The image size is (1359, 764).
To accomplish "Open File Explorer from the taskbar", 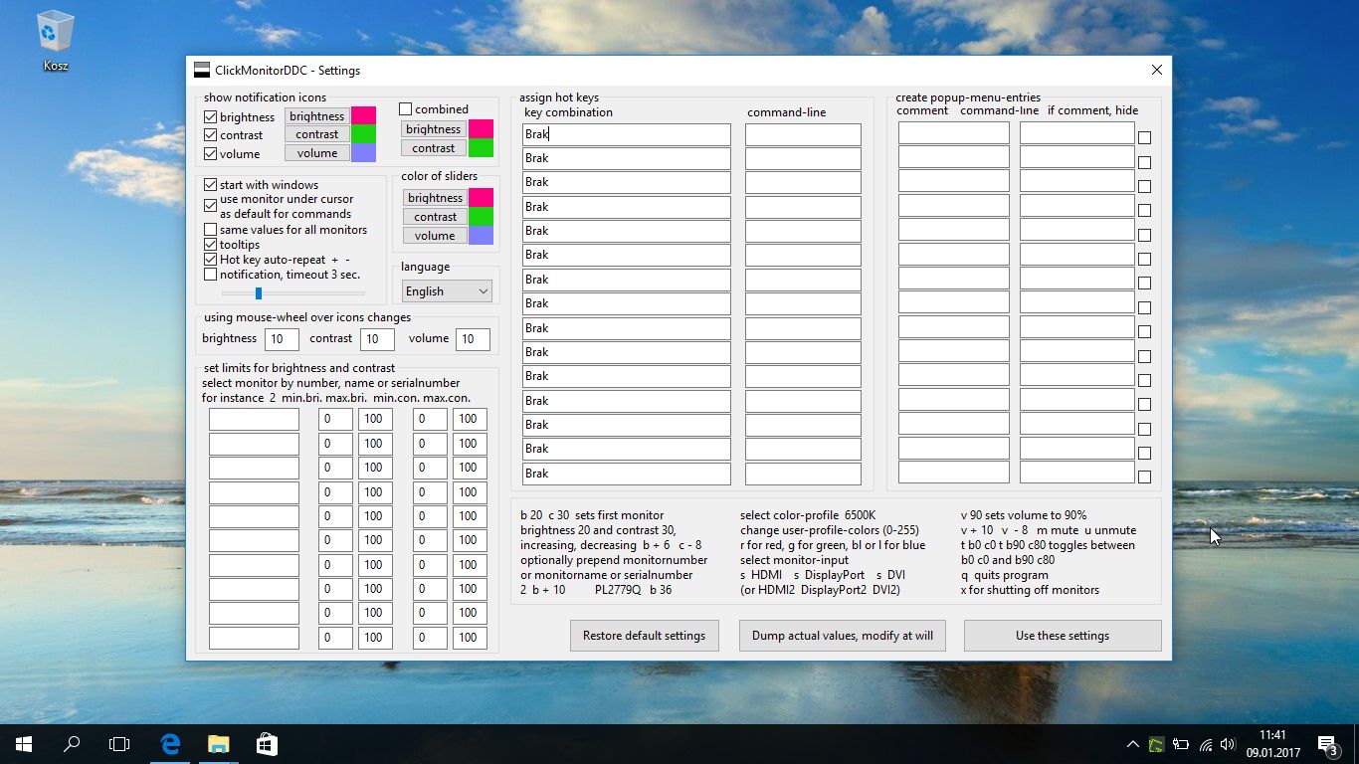I will point(218,744).
